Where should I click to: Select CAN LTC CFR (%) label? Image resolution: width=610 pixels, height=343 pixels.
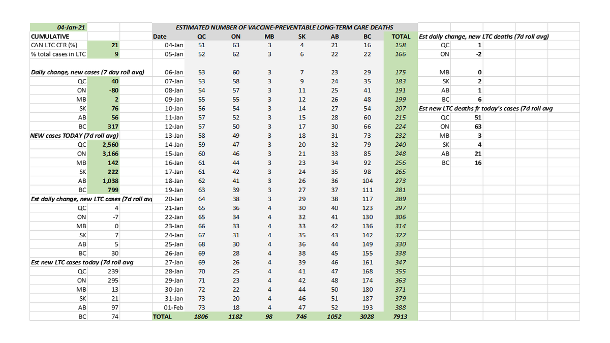point(58,45)
